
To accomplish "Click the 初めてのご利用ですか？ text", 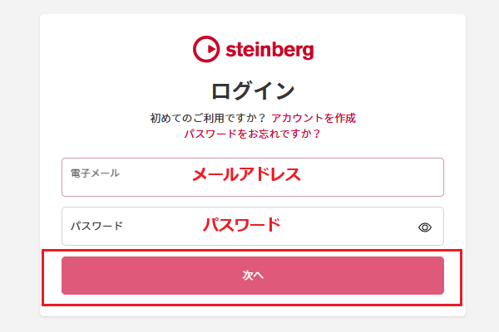I will tap(207, 118).
